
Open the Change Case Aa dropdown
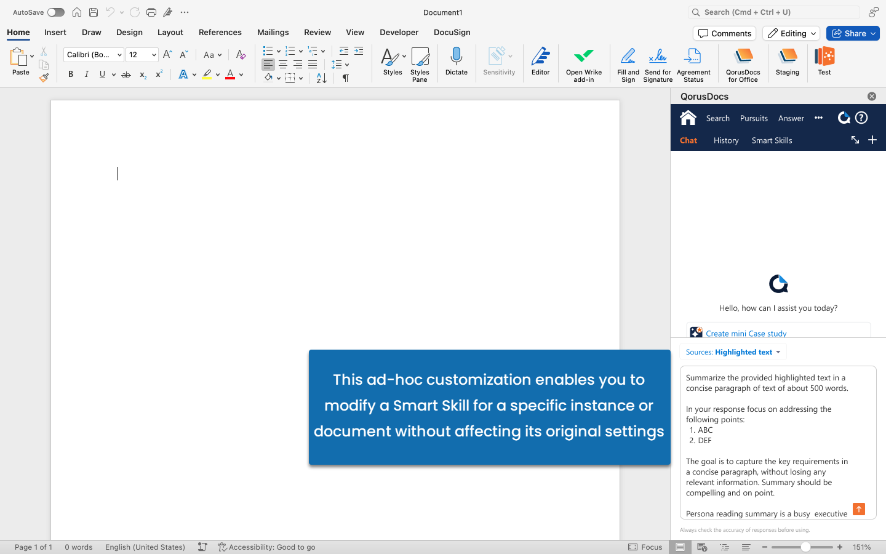[x=212, y=55]
